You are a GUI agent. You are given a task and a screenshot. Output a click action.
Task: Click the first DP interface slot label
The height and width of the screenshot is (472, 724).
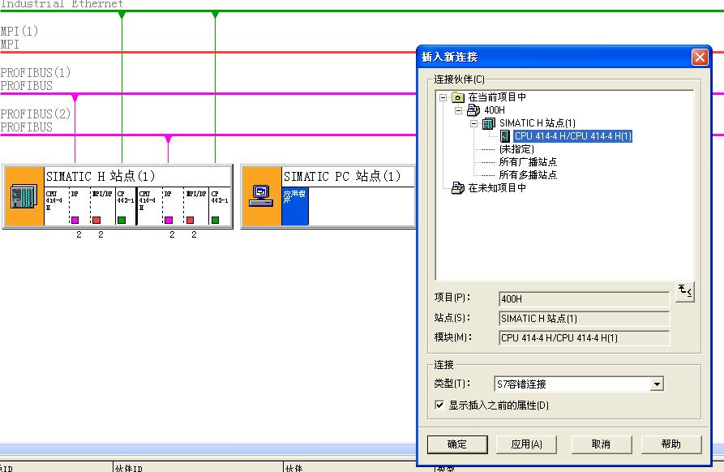(75, 194)
